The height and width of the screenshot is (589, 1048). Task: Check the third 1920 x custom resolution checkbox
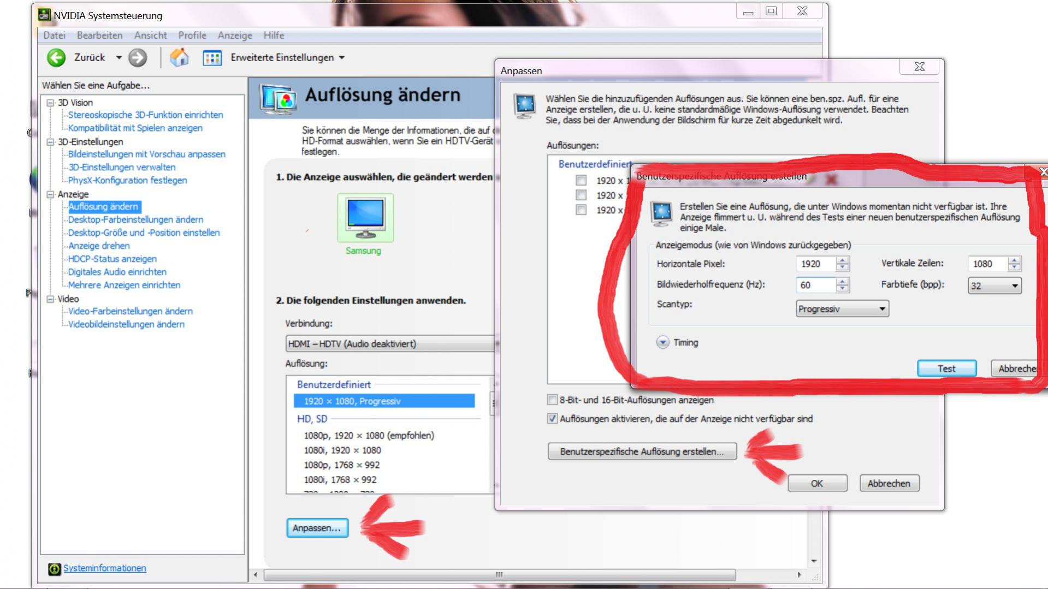click(x=581, y=210)
